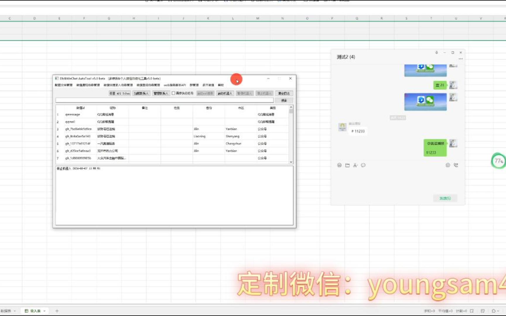Click the page layout icon in status bar
The image size is (506, 316).
(483, 311)
